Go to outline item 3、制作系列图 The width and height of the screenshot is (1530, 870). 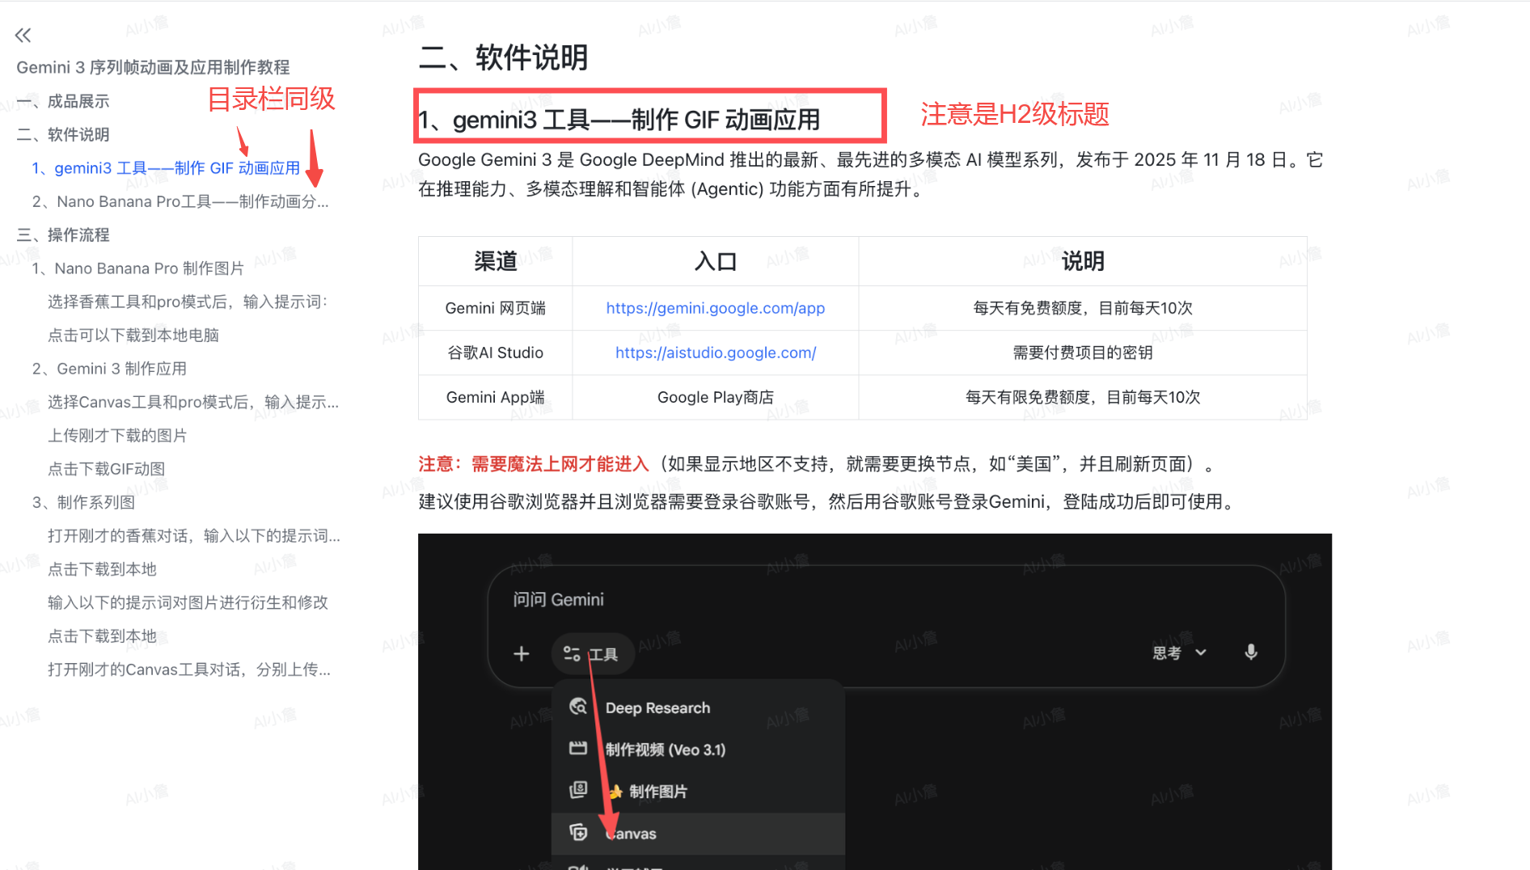click(83, 502)
